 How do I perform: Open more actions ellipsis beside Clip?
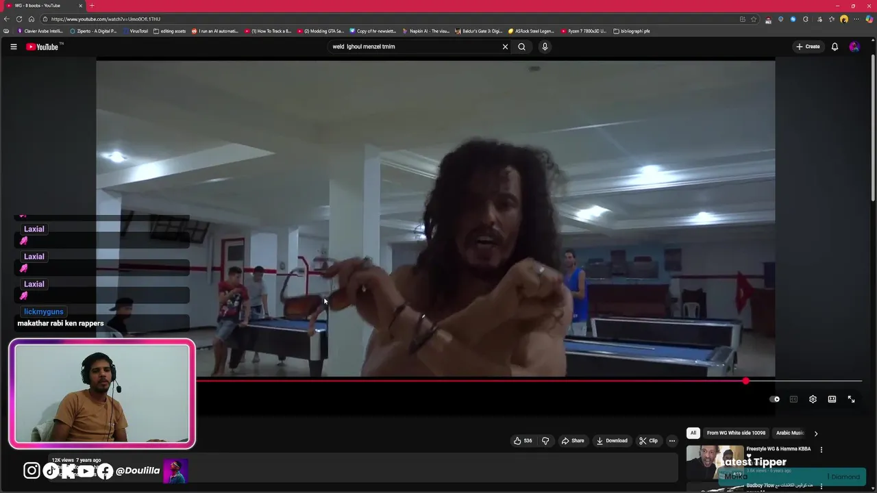(672, 440)
